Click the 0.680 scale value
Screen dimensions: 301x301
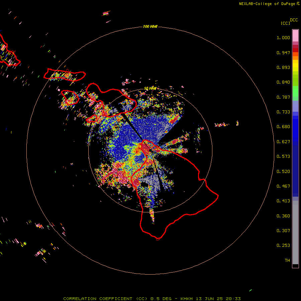(283, 127)
